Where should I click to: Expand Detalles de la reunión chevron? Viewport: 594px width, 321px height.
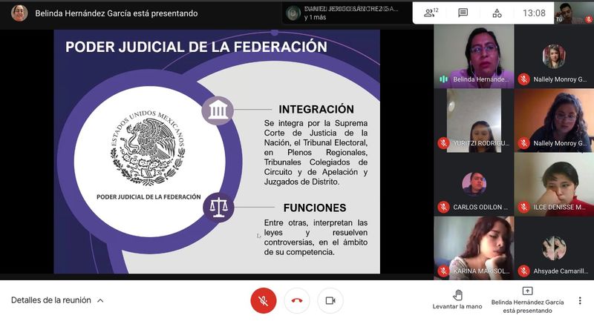coord(100,300)
